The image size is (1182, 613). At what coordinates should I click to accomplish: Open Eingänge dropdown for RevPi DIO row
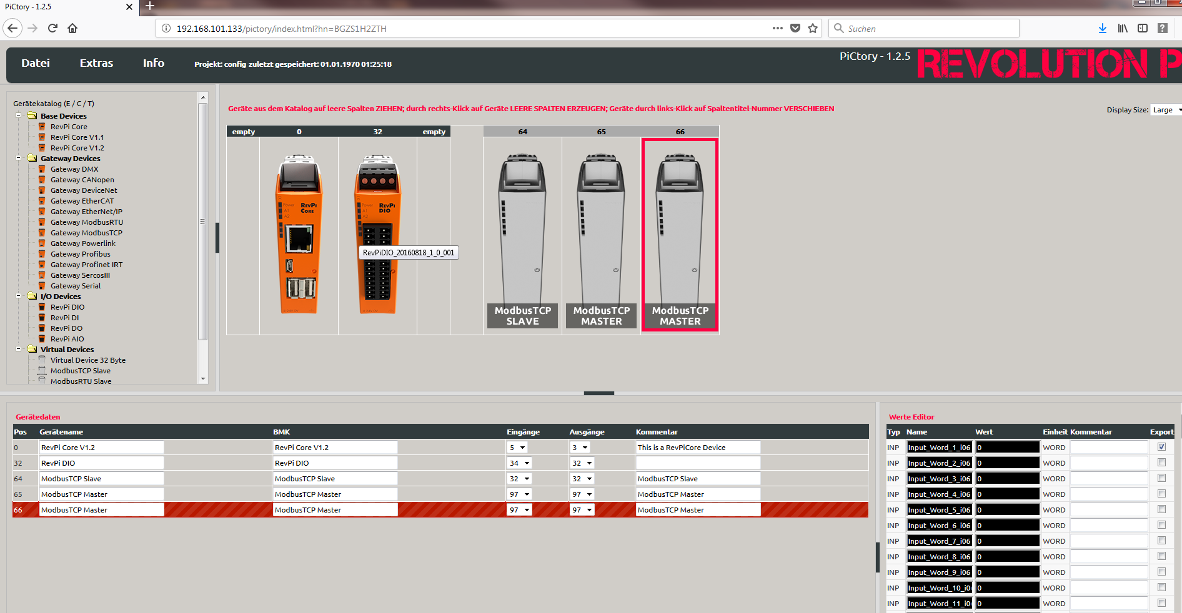click(x=519, y=463)
